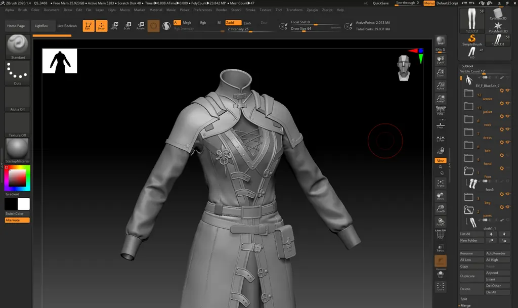Image resolution: width=518 pixels, height=308 pixels.
Task: Click the Duplicate subtool button
Action: point(471,276)
